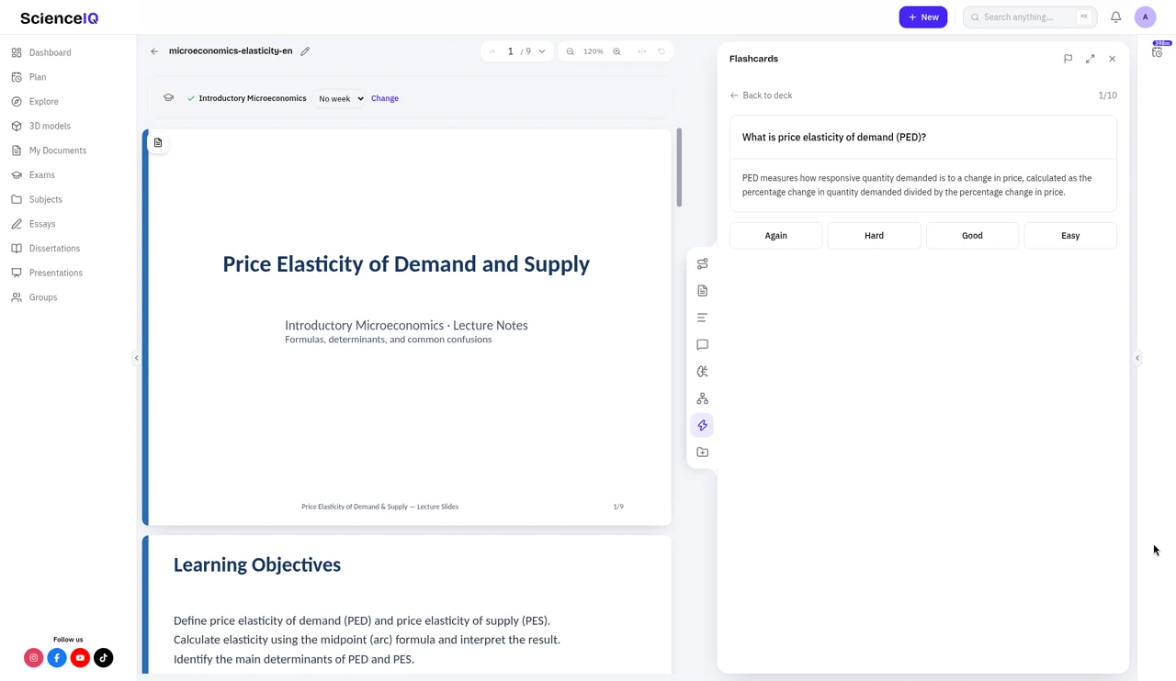
Task: Click the graduation cap subject icon
Action: point(169,97)
